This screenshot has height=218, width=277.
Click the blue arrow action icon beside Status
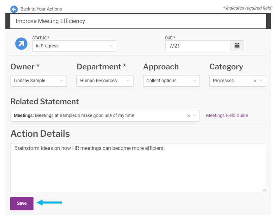[21, 43]
